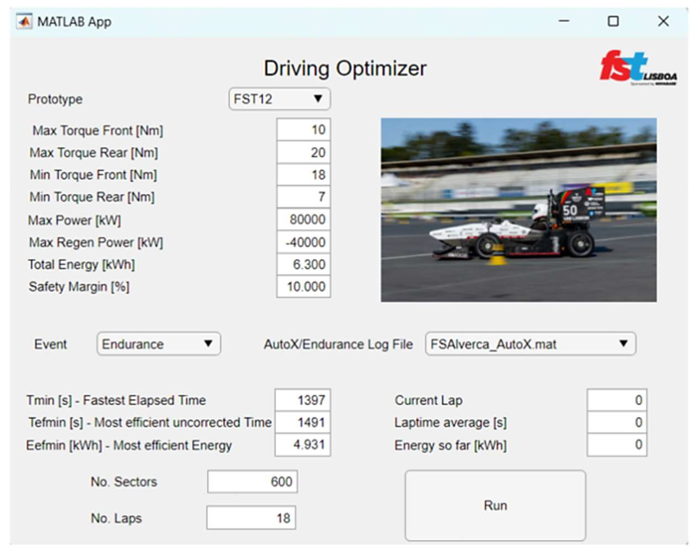Select the Safety Margin field
Viewport: 698px width, 553px height.
point(303,287)
